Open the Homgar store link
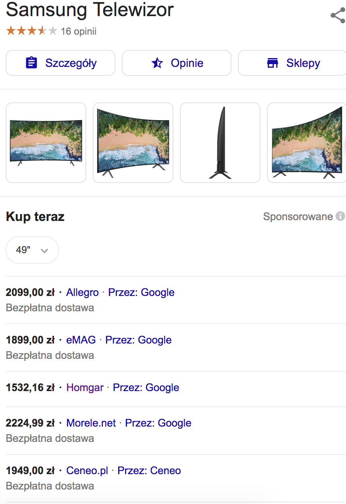346x504 pixels. (x=85, y=387)
